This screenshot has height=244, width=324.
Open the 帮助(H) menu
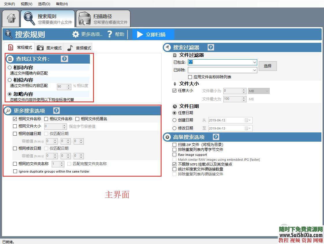pyautogui.click(x=62, y=4)
